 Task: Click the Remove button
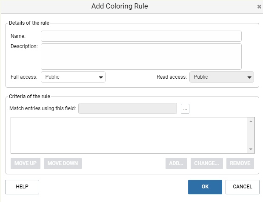coord(240,163)
